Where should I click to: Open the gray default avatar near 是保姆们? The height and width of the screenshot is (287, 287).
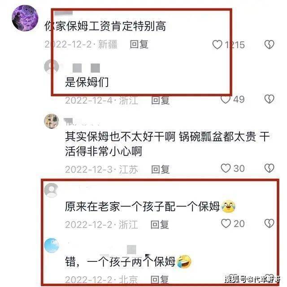pos(52,67)
